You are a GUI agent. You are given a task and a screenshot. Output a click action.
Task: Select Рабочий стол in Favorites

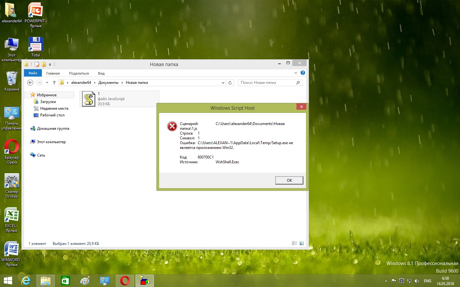(x=52, y=115)
